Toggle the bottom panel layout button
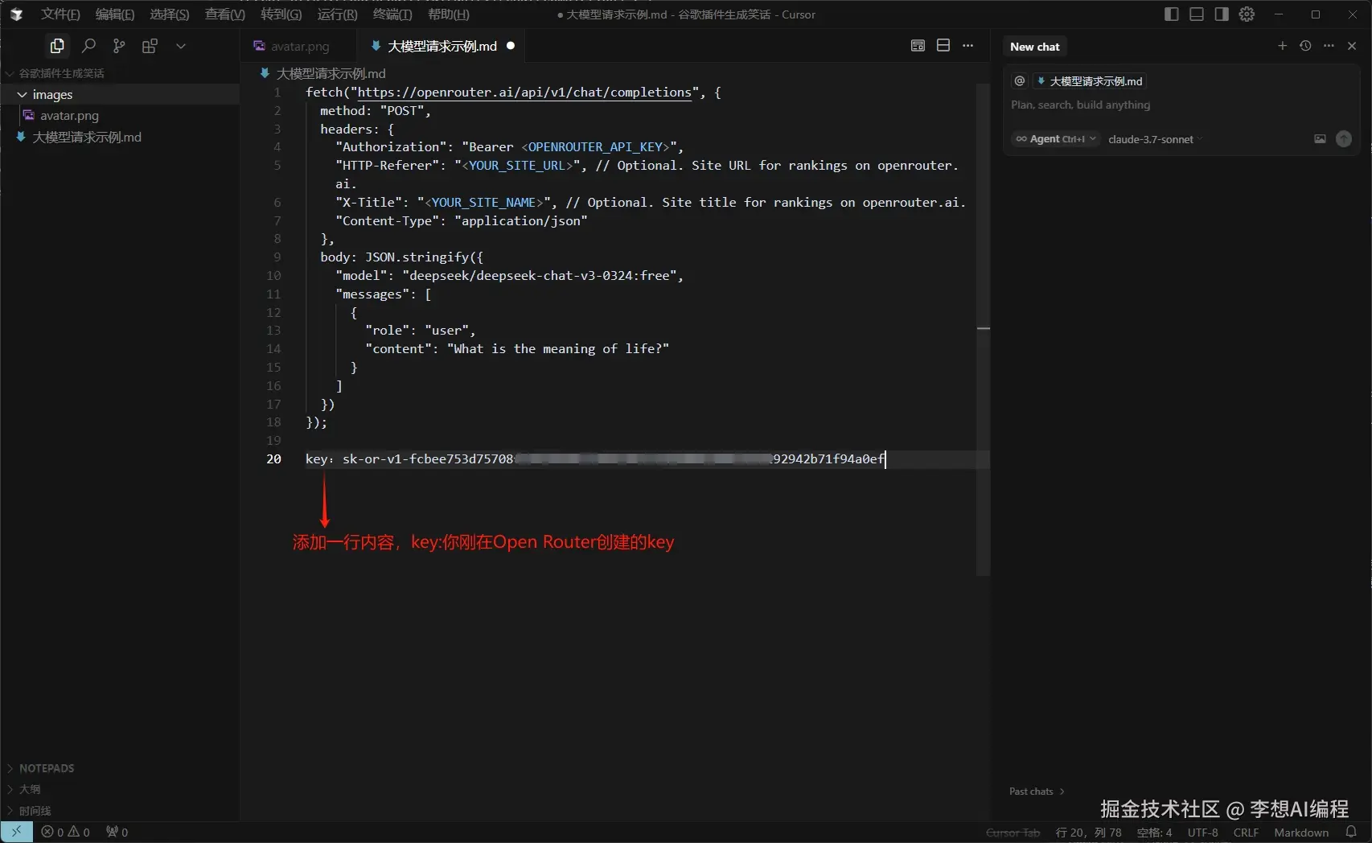 point(1197,14)
